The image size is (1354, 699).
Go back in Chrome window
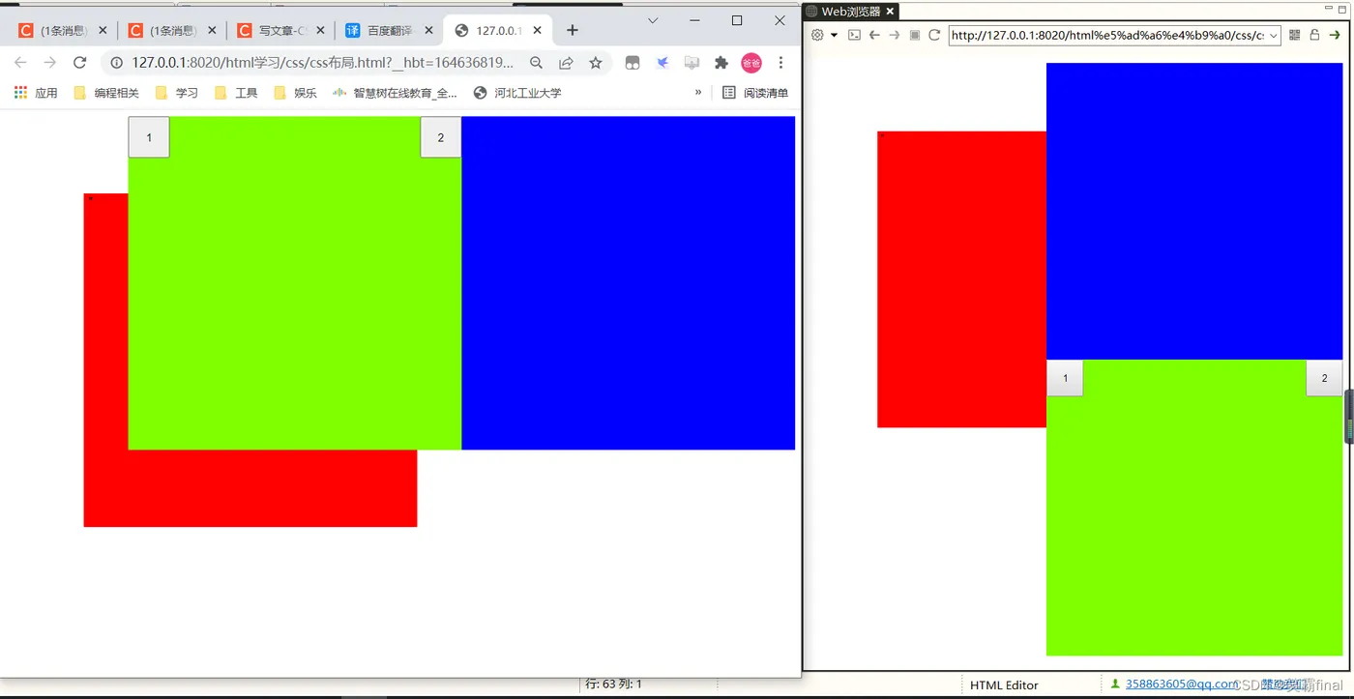20,63
